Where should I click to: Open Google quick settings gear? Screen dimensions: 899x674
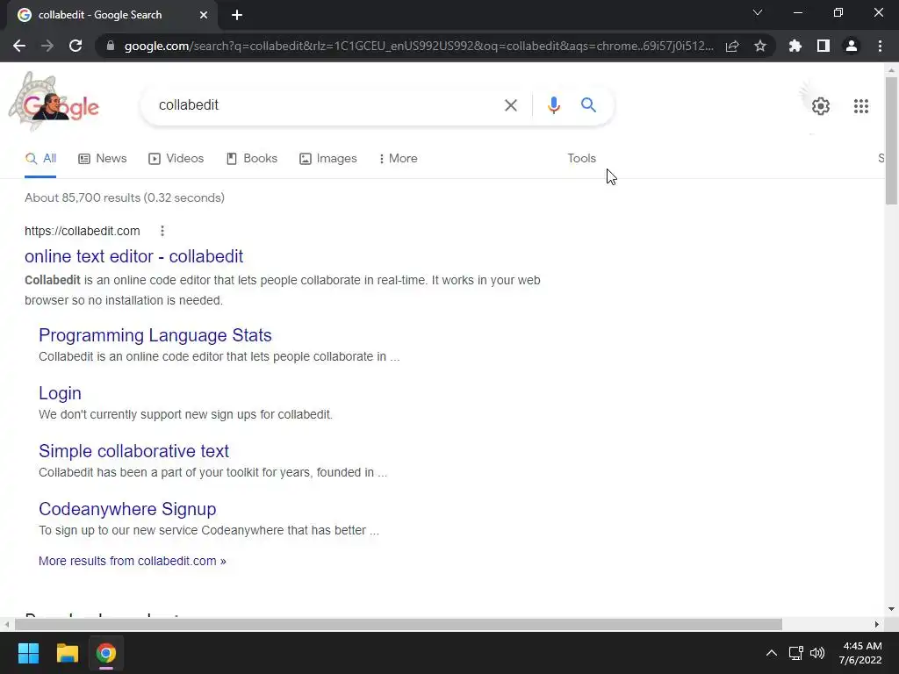tap(821, 106)
